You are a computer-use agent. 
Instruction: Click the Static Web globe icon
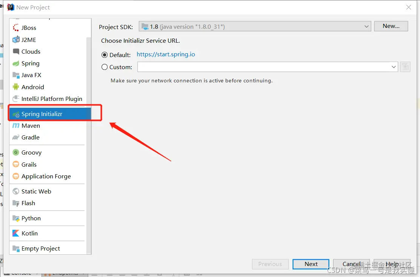(16, 191)
